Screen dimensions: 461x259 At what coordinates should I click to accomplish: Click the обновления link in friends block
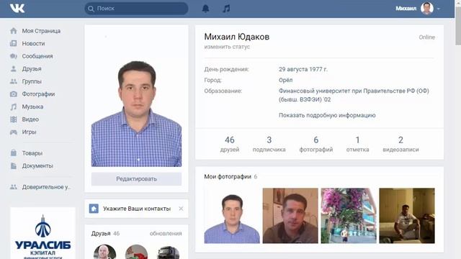166,233
